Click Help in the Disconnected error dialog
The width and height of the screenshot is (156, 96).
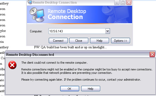[91, 89]
